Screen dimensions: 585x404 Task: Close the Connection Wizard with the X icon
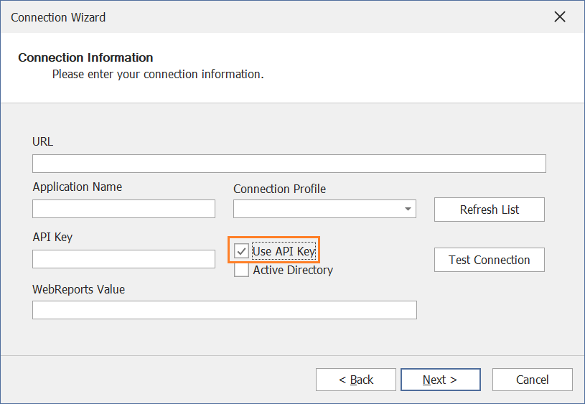560,17
